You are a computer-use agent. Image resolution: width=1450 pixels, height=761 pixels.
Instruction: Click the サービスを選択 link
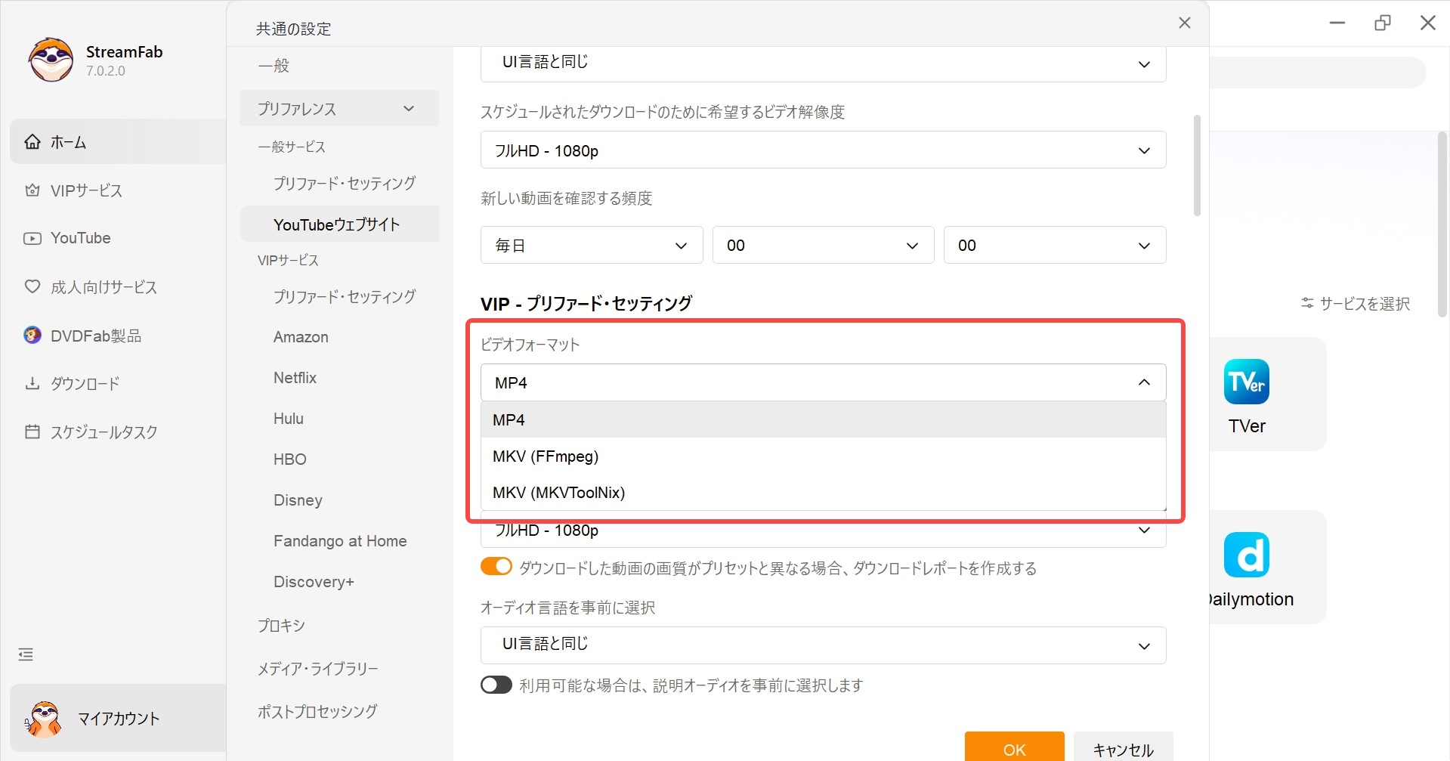pos(1365,303)
